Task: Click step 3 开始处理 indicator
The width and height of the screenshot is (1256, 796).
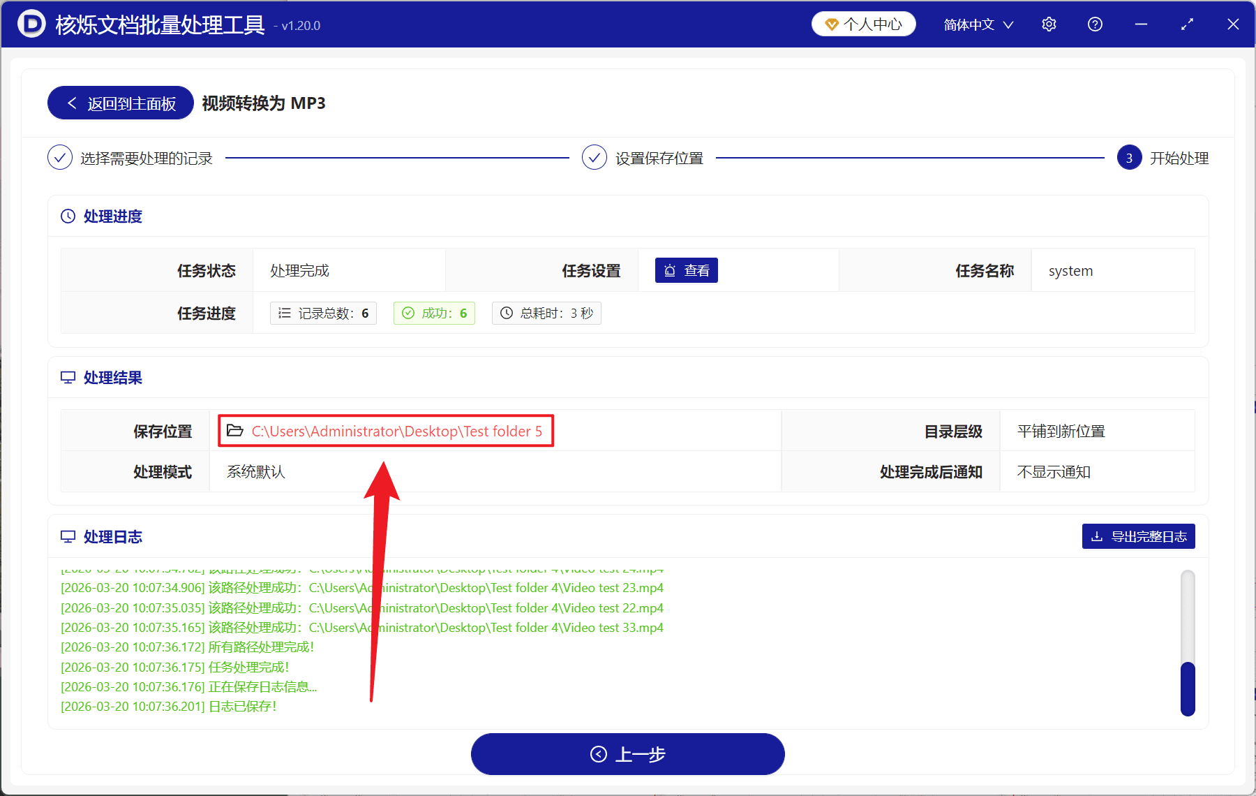Action: point(1128,158)
